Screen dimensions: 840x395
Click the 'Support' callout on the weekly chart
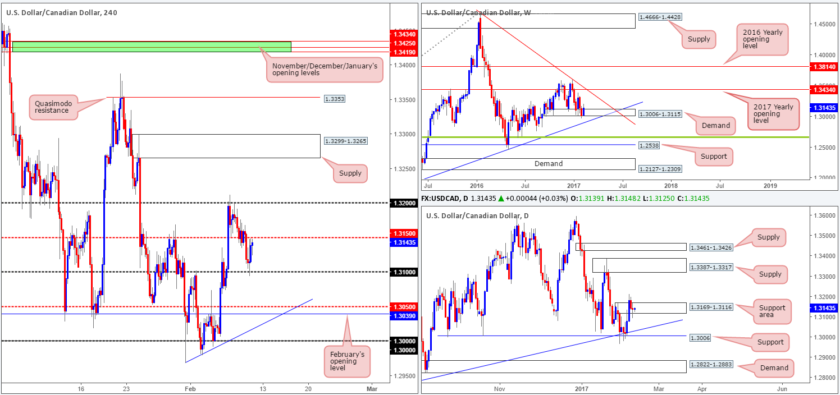tap(714, 158)
